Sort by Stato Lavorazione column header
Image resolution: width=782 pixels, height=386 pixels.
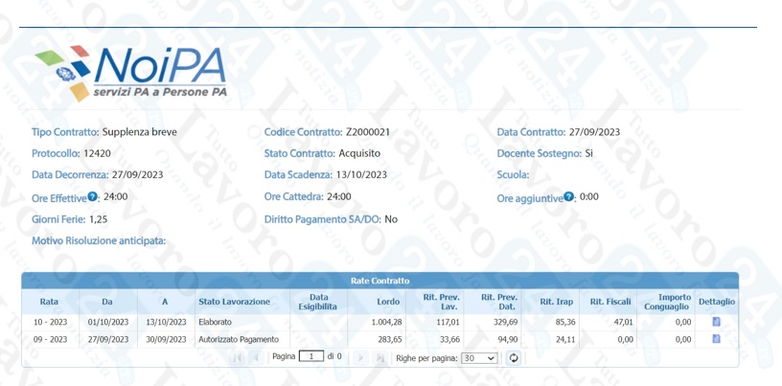(x=234, y=302)
